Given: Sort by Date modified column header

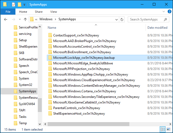Looking at the screenshot, I should coord(157,28).
